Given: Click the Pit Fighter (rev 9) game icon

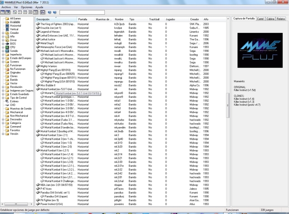Looking at the screenshot, I should coord(38,200).
